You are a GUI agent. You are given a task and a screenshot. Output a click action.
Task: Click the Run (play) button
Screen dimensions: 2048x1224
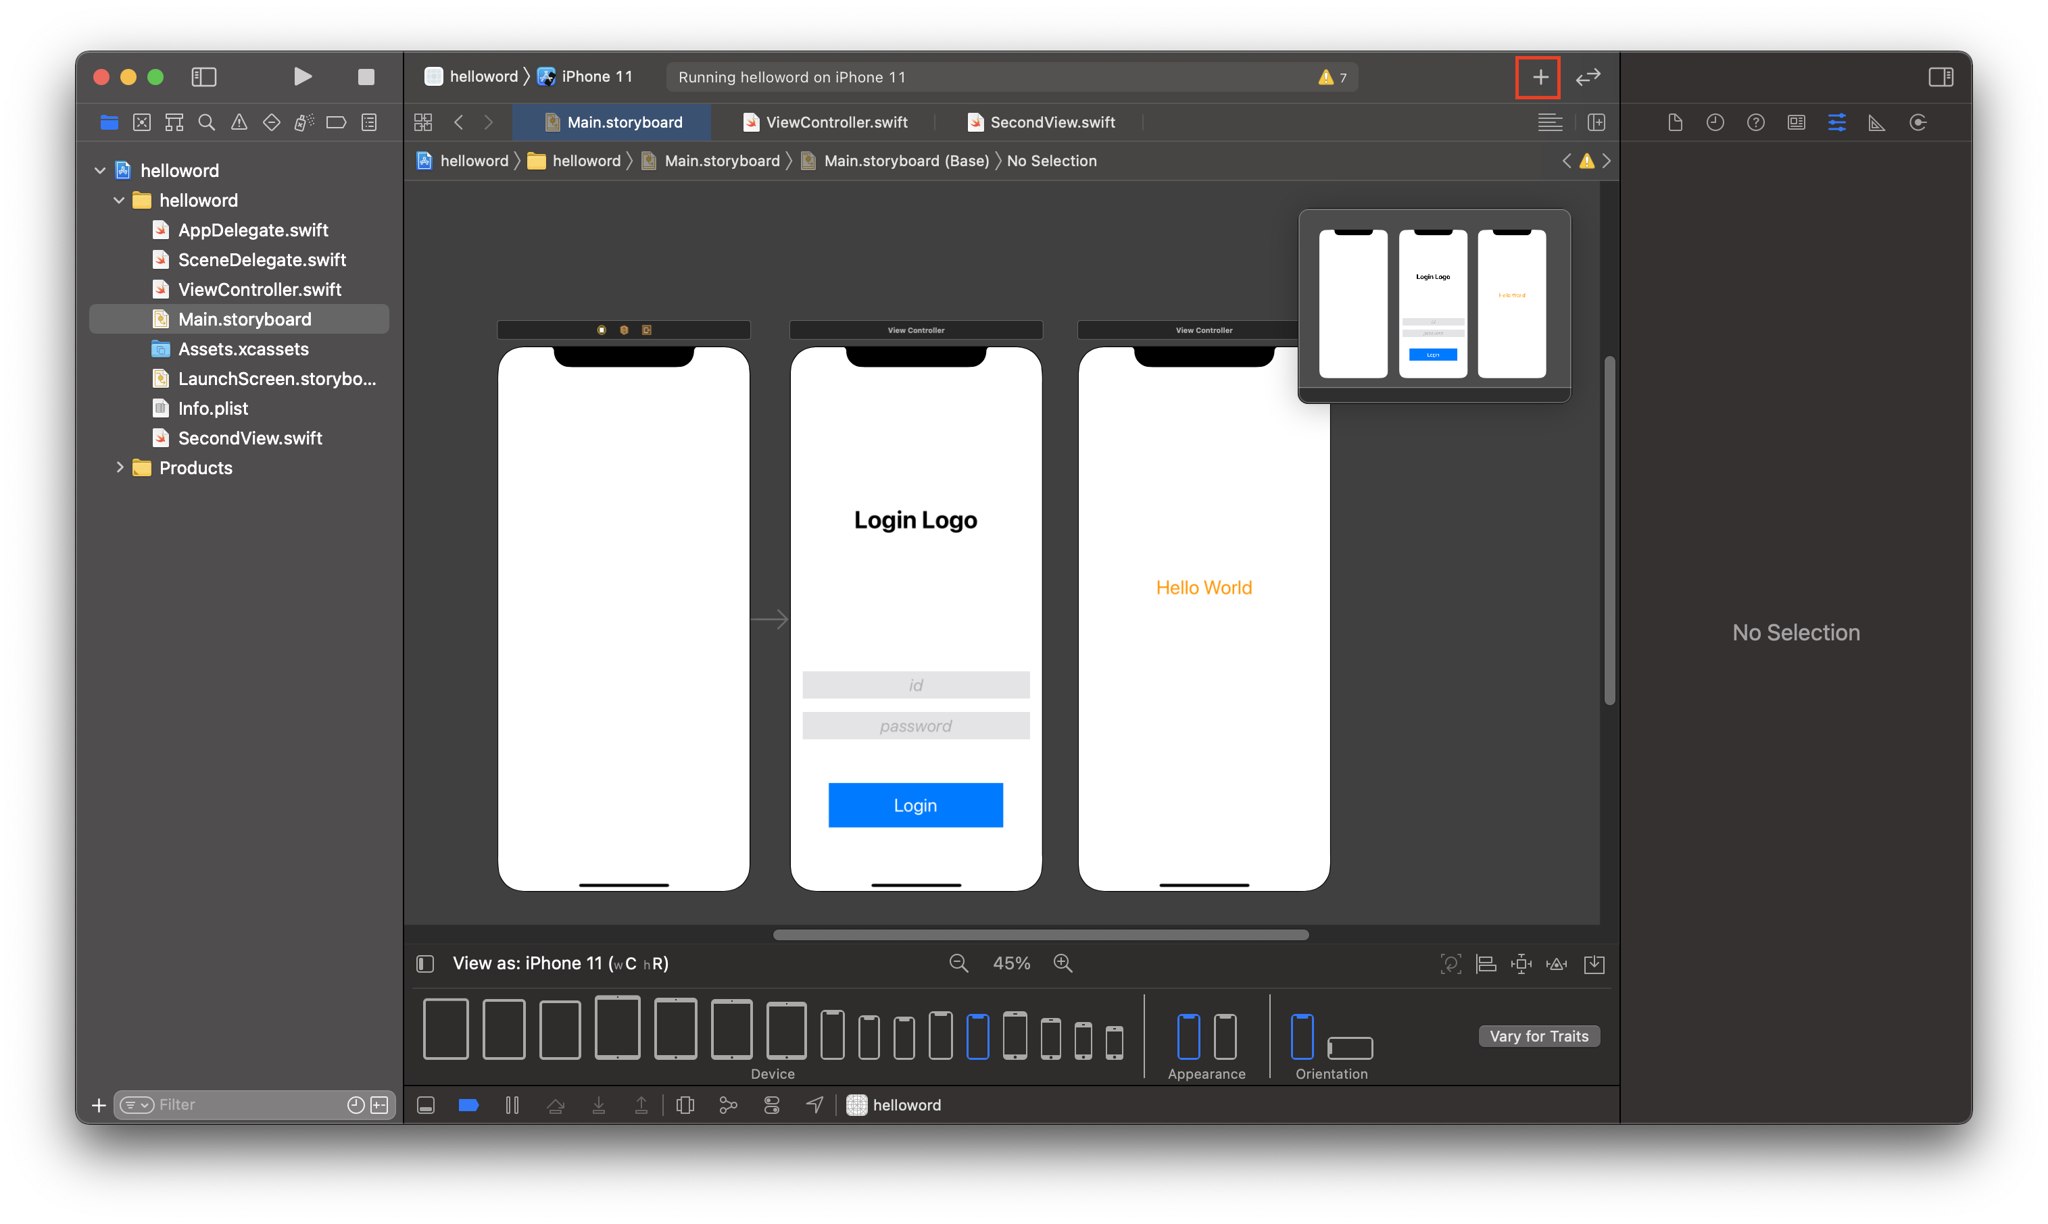pos(303,77)
